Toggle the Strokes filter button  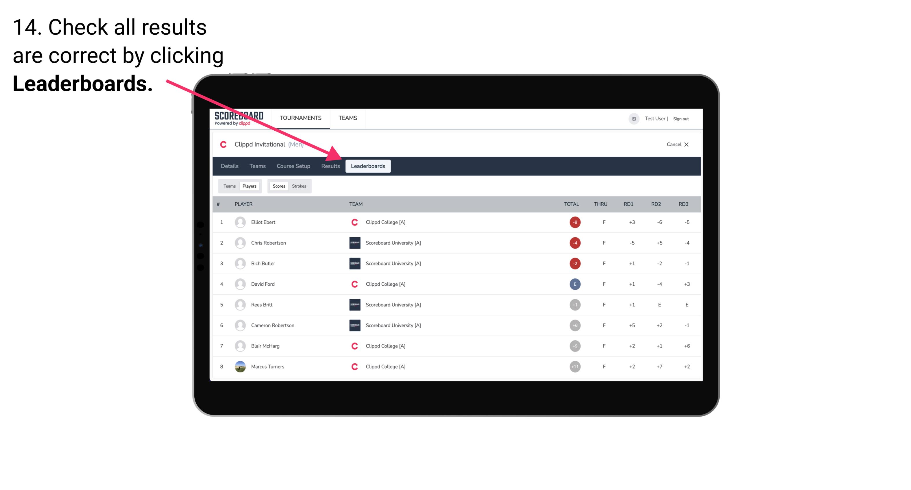click(x=300, y=186)
